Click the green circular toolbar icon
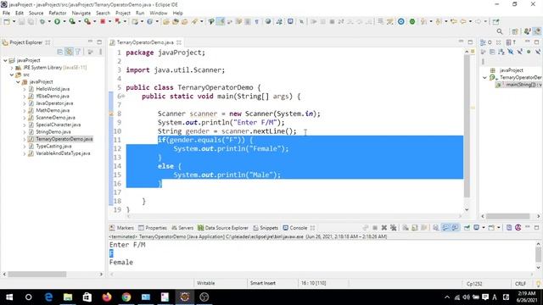 click(412, 21)
